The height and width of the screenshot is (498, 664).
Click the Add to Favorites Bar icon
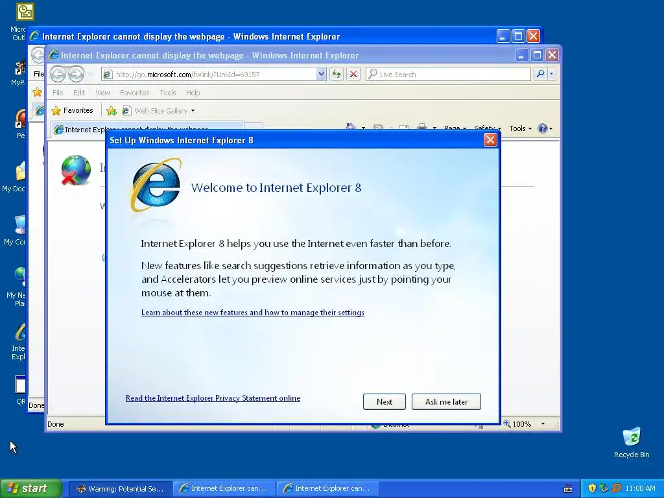112,110
